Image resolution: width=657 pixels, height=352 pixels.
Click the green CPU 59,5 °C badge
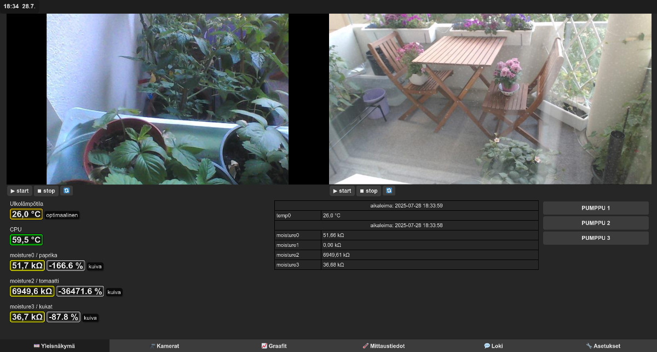(26, 240)
